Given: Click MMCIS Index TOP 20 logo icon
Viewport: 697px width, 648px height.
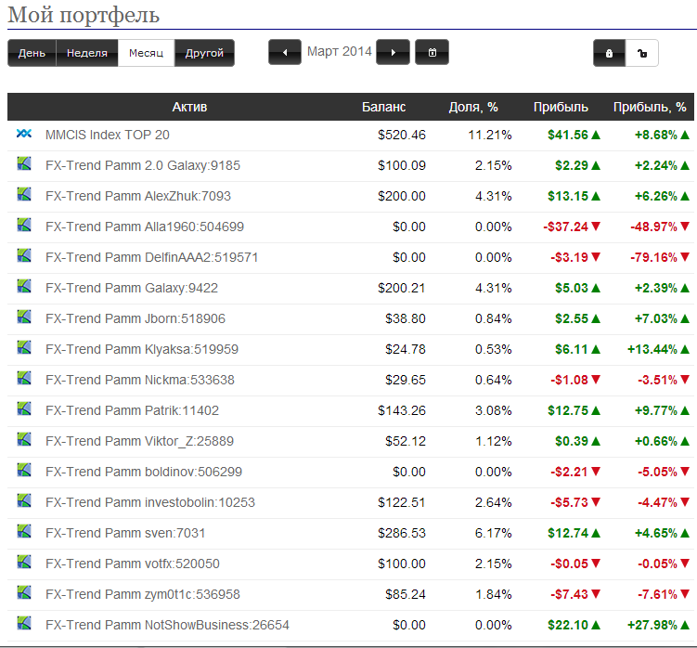Looking at the screenshot, I should (24, 134).
